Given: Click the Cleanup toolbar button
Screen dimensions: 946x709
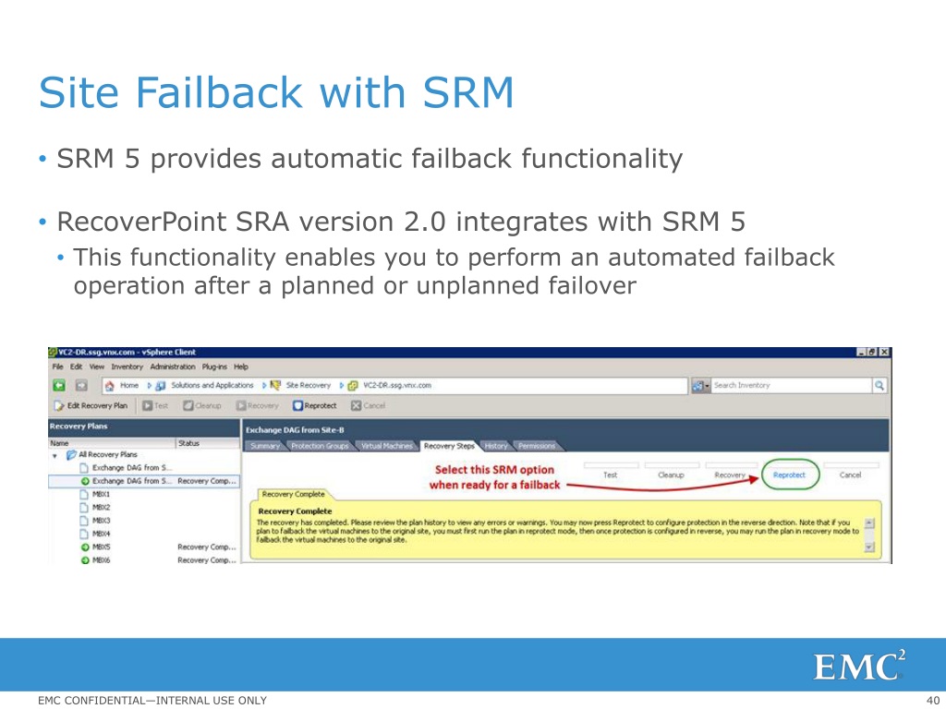Looking at the screenshot, I should coord(202,406).
